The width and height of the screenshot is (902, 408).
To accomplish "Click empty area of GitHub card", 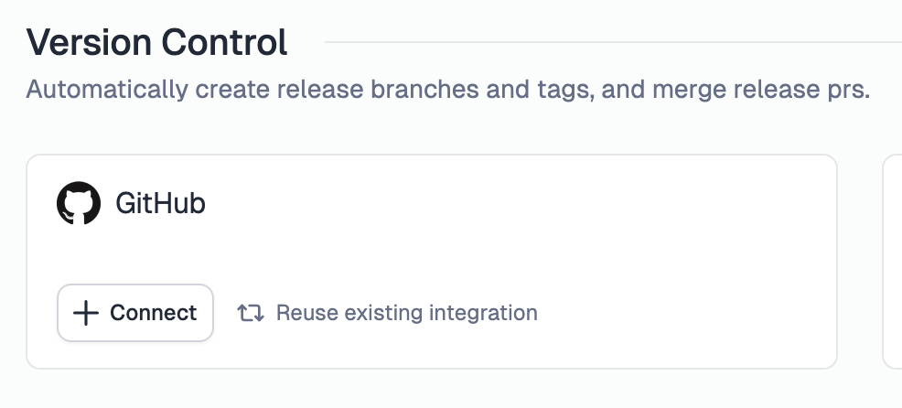I will [518, 242].
